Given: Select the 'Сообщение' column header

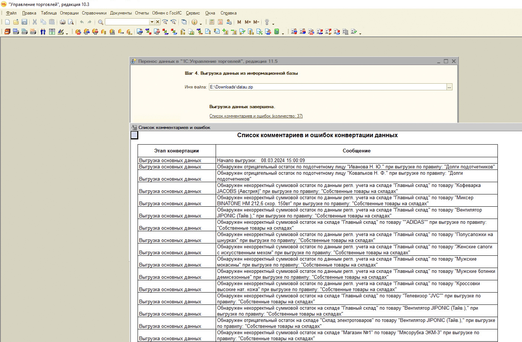Looking at the screenshot, I should [357, 151].
